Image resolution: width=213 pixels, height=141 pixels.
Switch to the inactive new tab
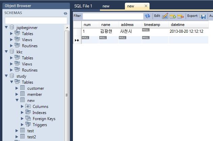pyautogui.click(x=106, y=6)
